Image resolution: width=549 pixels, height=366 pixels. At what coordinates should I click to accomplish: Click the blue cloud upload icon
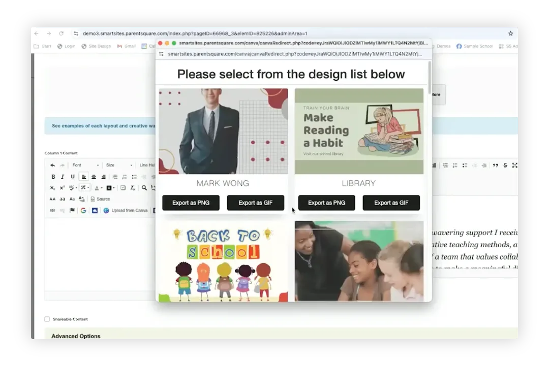coord(95,211)
